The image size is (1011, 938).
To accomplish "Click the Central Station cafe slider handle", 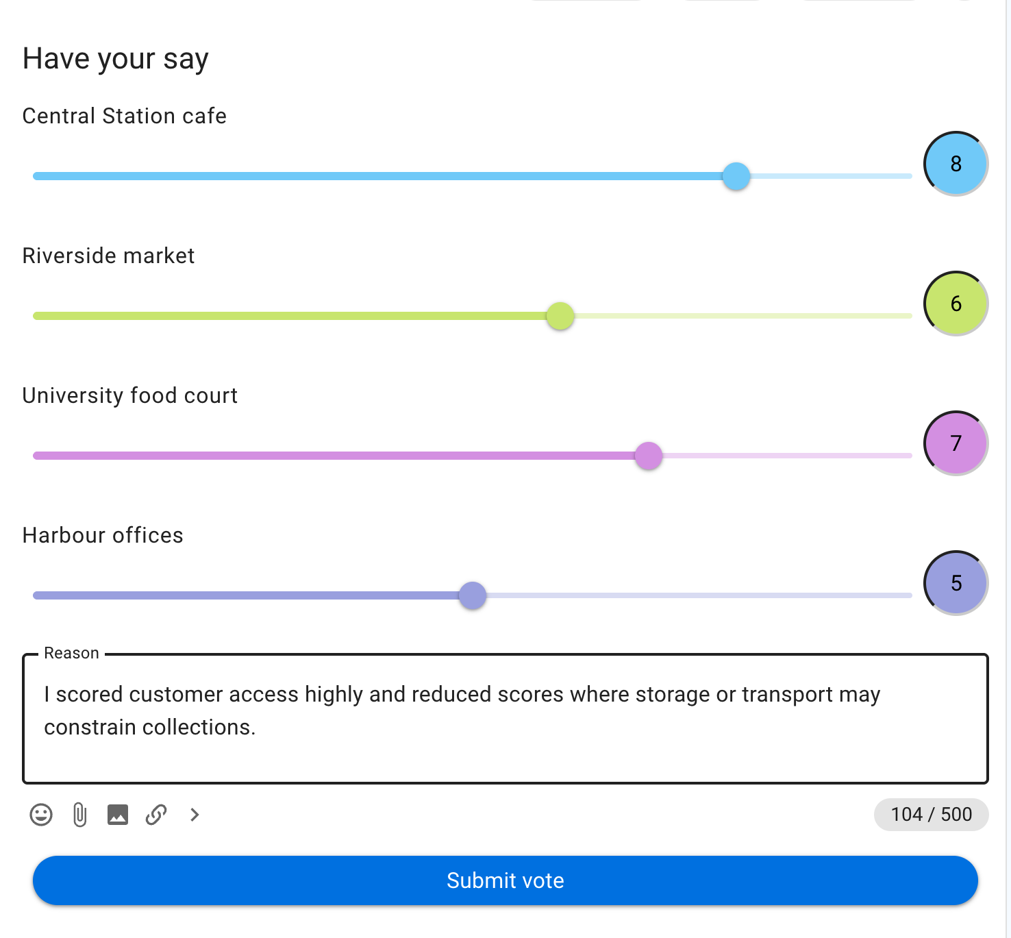I will (736, 176).
